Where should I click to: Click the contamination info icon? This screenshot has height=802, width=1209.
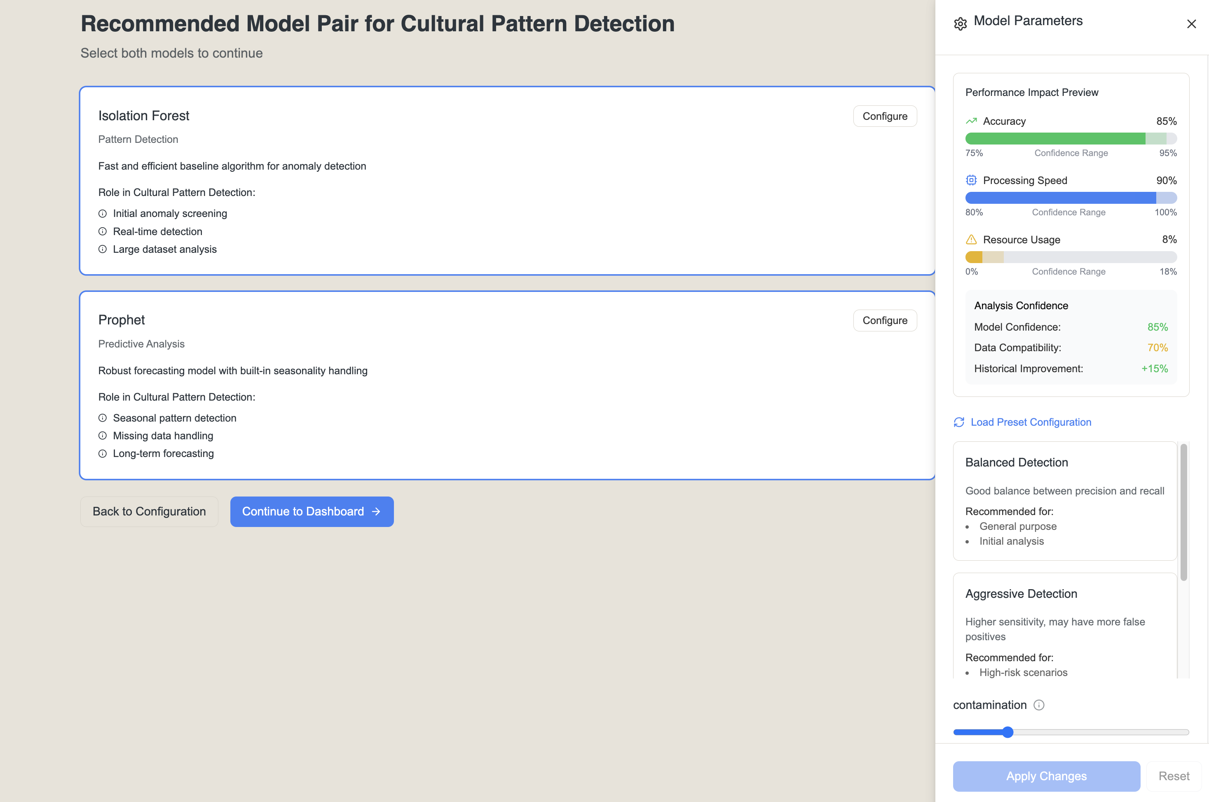(x=1038, y=705)
